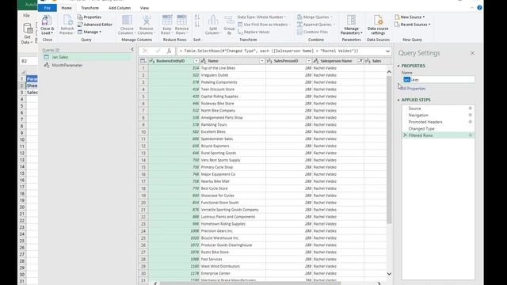507x285 pixels.
Task: Open the Data Type: Whole Number dropdown
Action: (262, 17)
